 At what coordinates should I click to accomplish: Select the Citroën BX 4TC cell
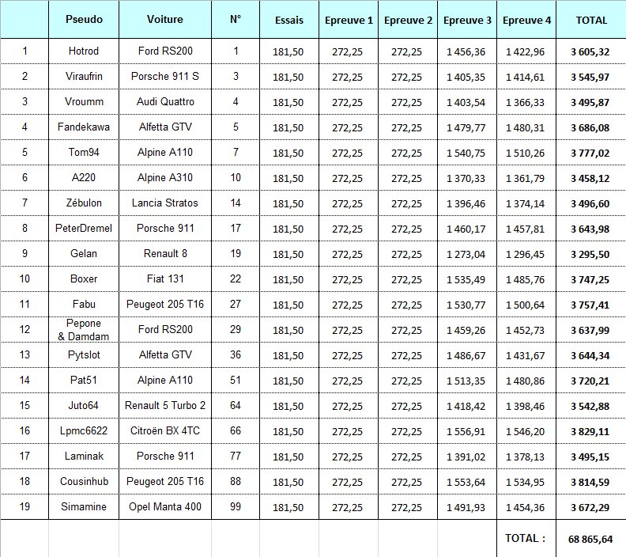[165, 431]
